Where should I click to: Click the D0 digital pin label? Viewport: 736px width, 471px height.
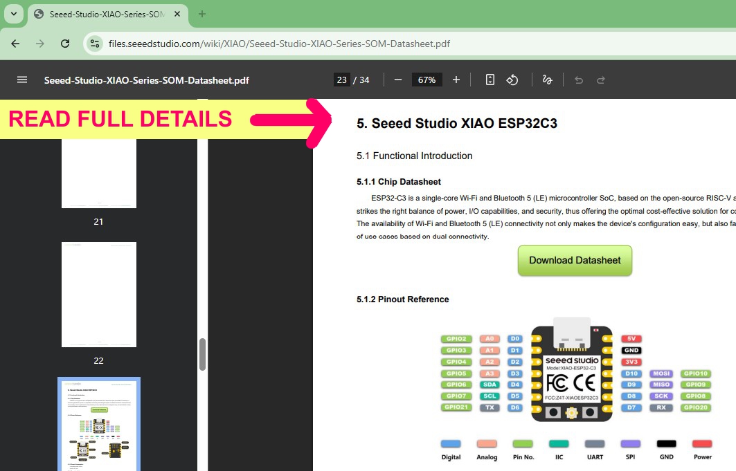[515, 339]
